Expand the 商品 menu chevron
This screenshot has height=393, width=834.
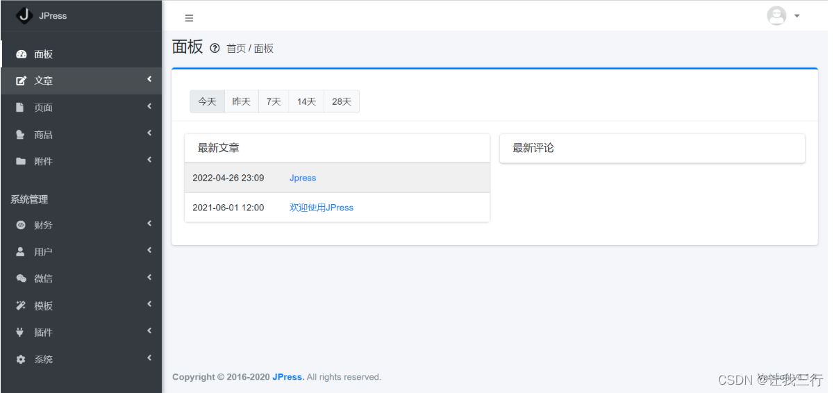[x=149, y=133]
